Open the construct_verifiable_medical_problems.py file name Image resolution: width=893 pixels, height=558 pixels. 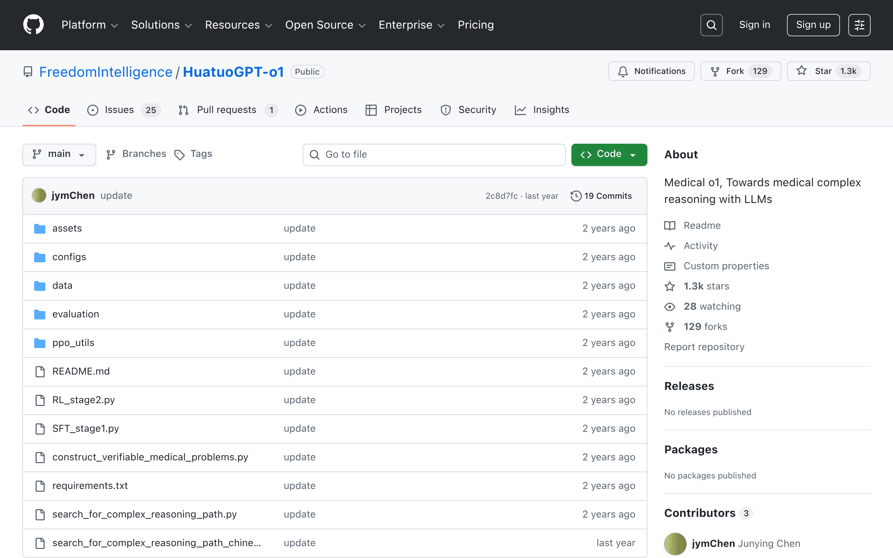tap(150, 457)
